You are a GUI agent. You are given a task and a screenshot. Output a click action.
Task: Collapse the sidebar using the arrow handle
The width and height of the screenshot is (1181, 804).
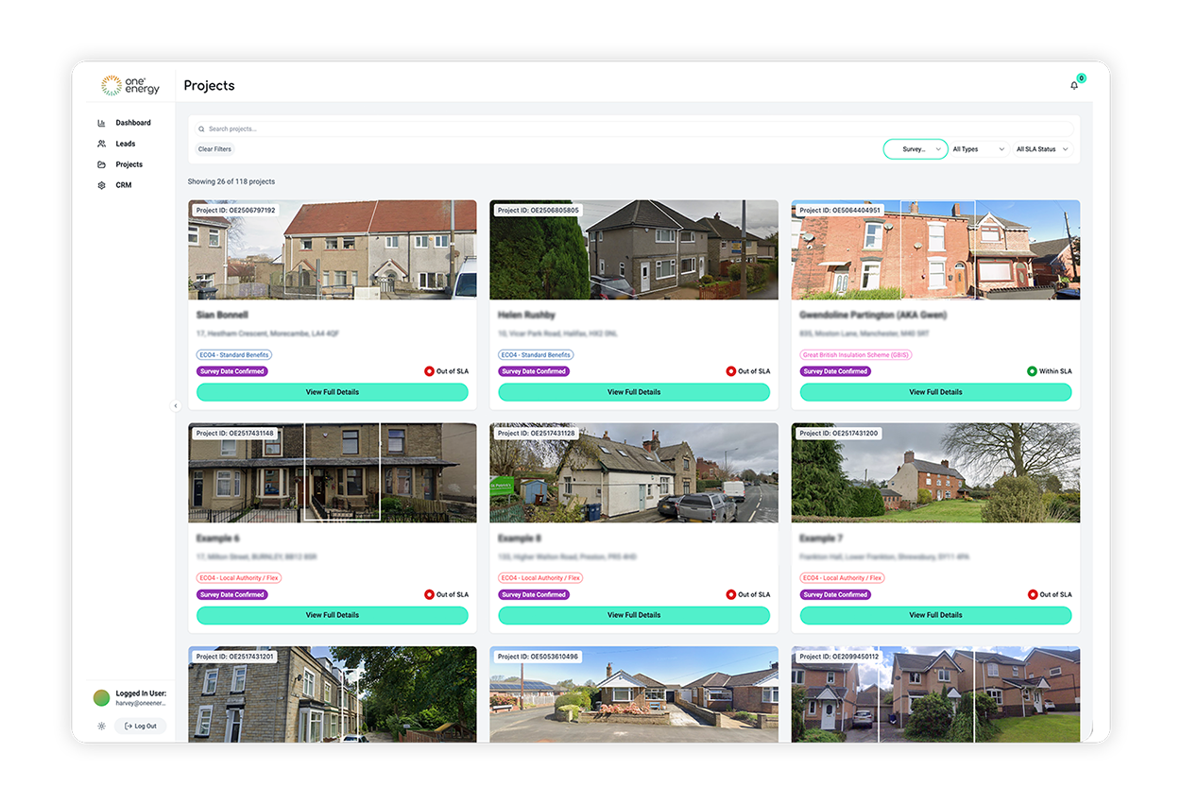[x=175, y=405]
